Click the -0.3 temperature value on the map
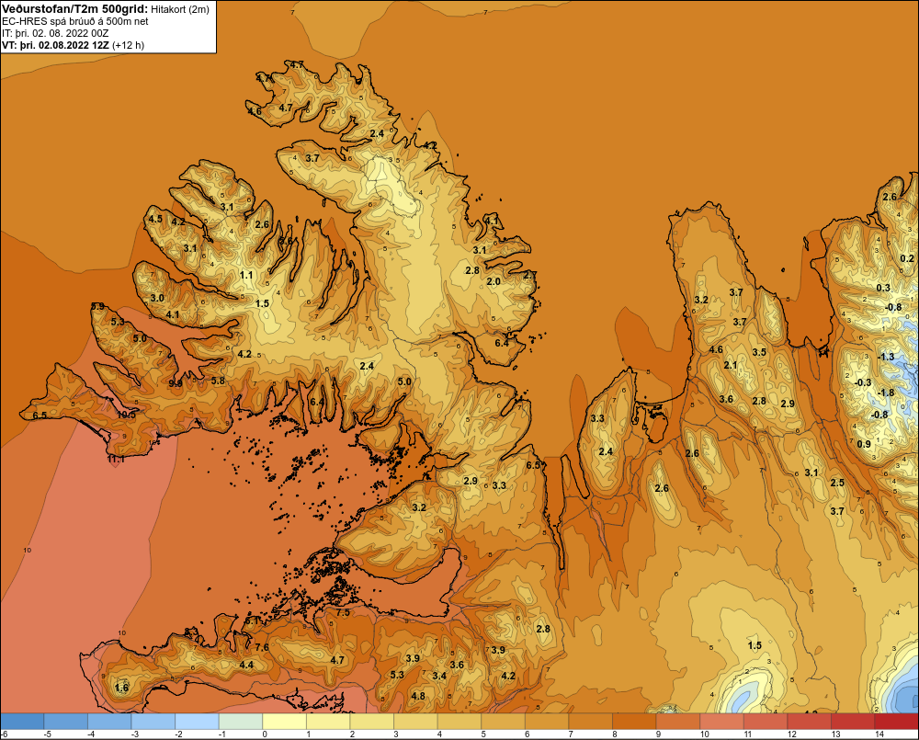919x740 pixels. tap(862, 382)
